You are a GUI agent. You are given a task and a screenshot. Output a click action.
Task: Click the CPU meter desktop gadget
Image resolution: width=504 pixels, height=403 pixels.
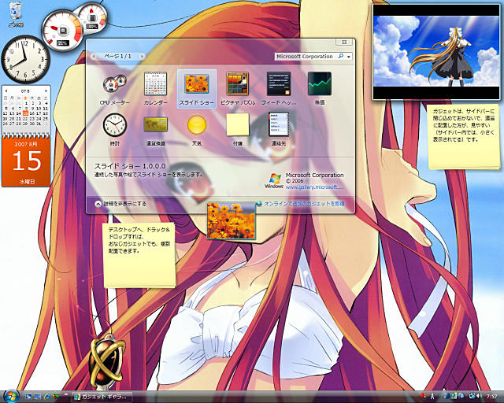(63, 31)
